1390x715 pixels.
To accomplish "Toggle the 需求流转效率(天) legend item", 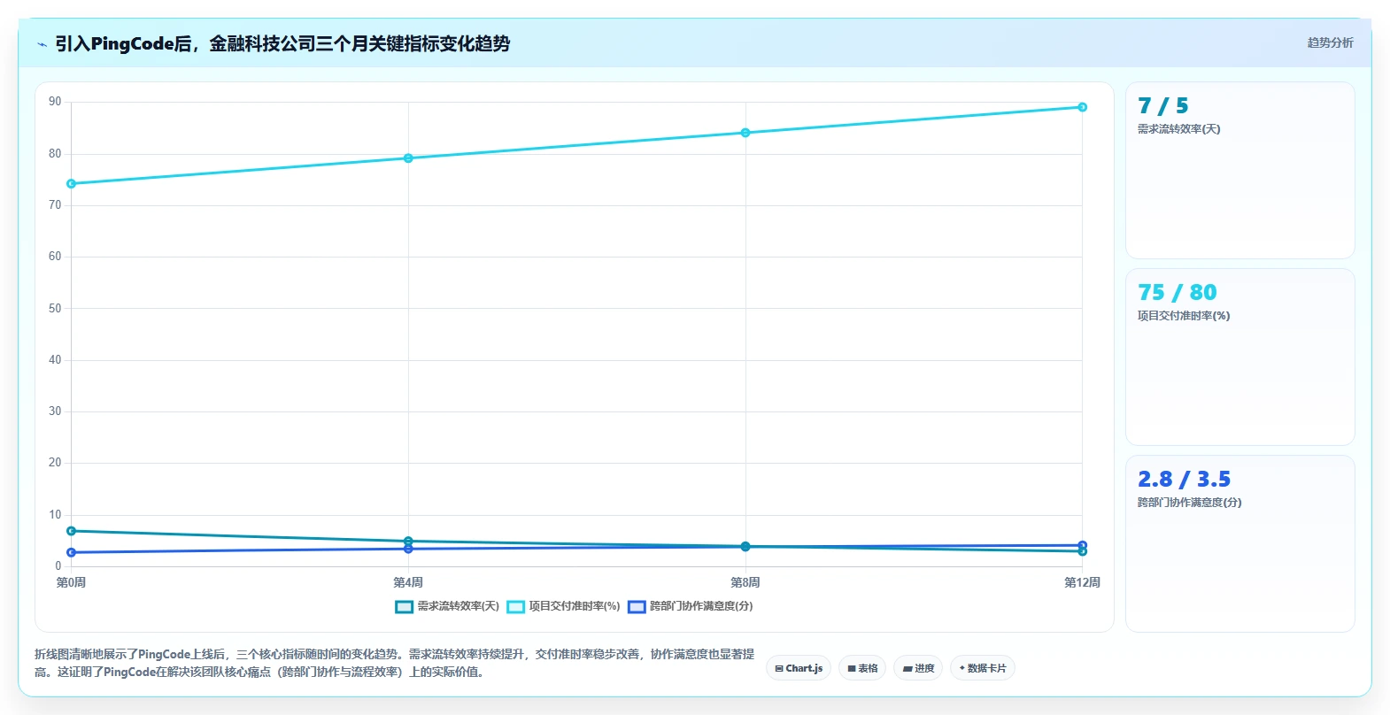I will 447,606.
